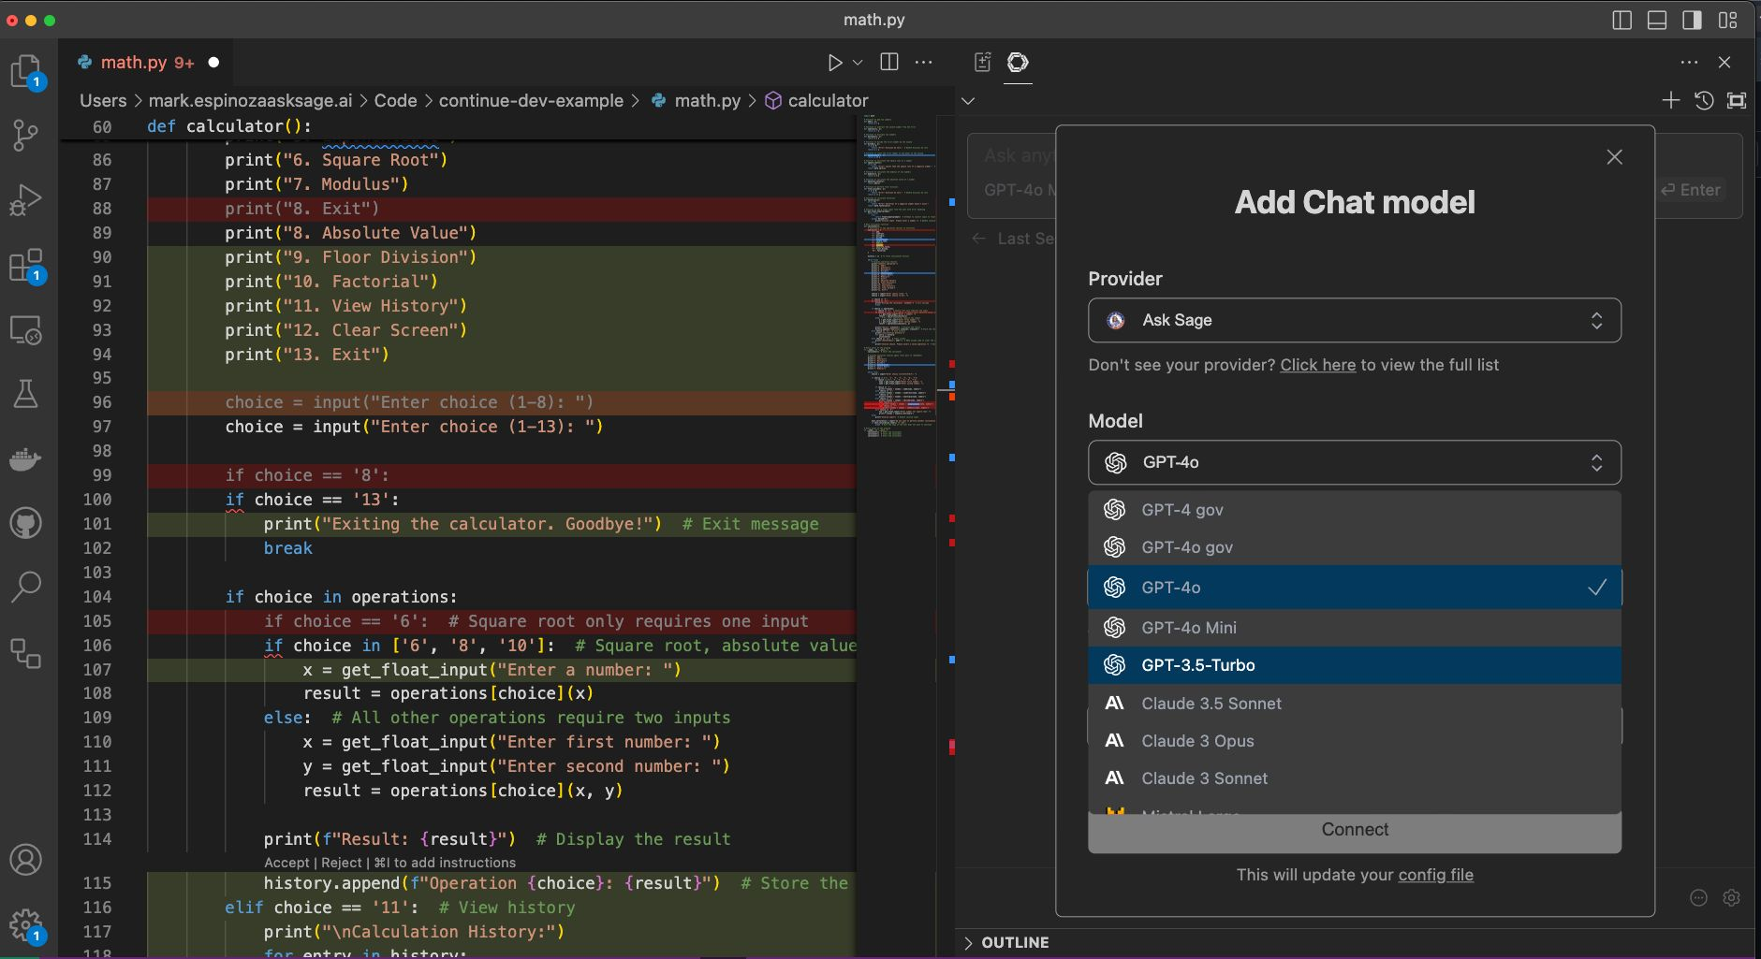Toggle Panel layout icon in title bar
Viewport: 1761px width, 959px height.
[1657, 20]
